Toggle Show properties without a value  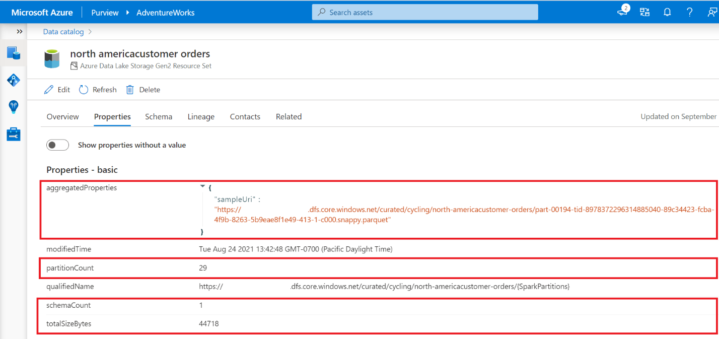(x=57, y=145)
